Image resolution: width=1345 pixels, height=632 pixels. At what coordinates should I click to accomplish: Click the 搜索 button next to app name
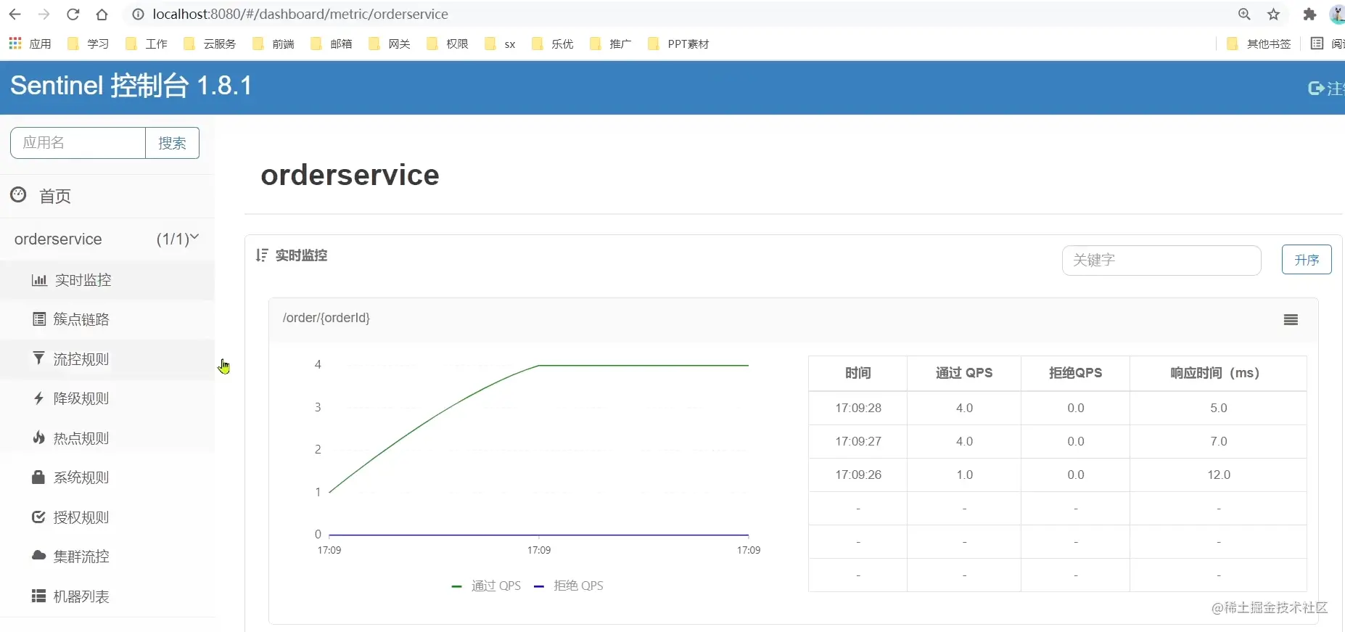(x=172, y=143)
